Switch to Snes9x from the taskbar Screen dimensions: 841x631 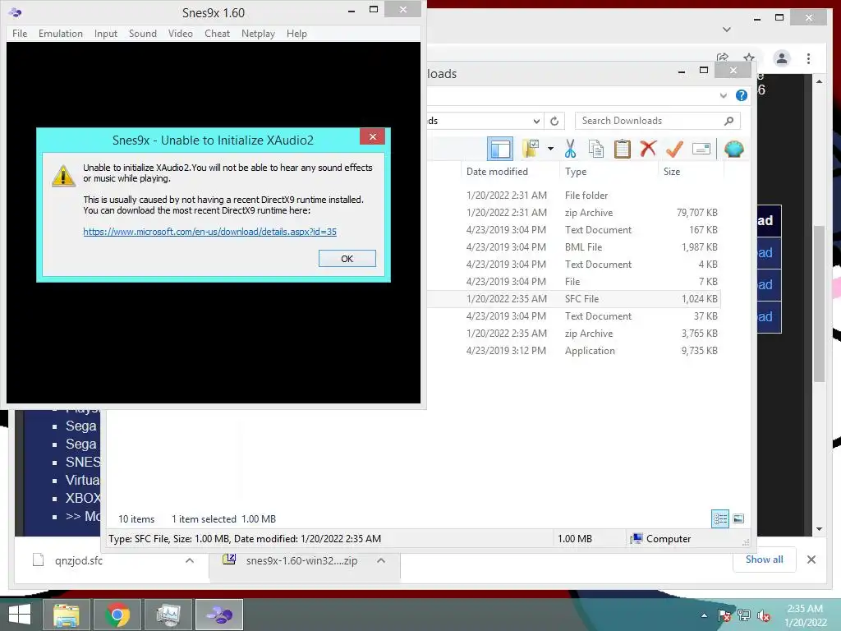point(219,615)
